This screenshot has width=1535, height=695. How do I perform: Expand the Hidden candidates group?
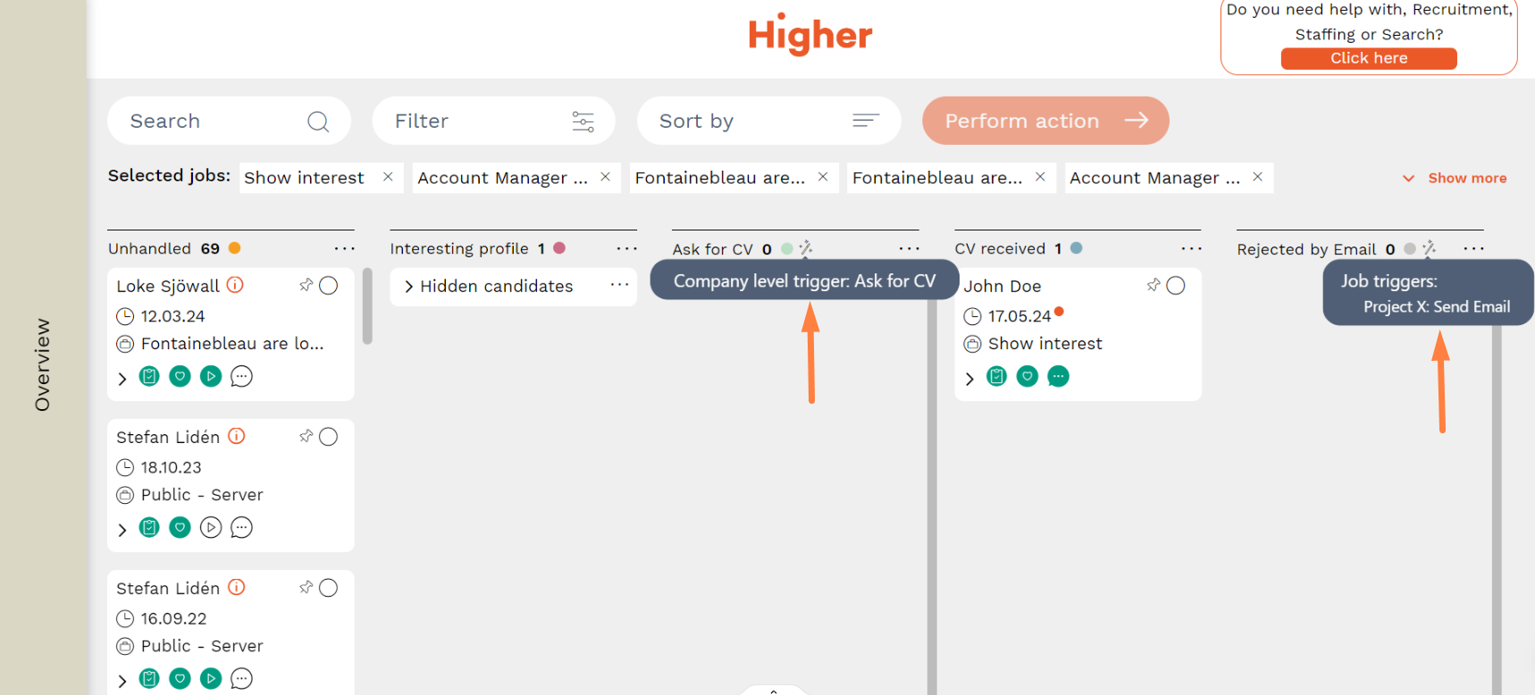coord(409,287)
